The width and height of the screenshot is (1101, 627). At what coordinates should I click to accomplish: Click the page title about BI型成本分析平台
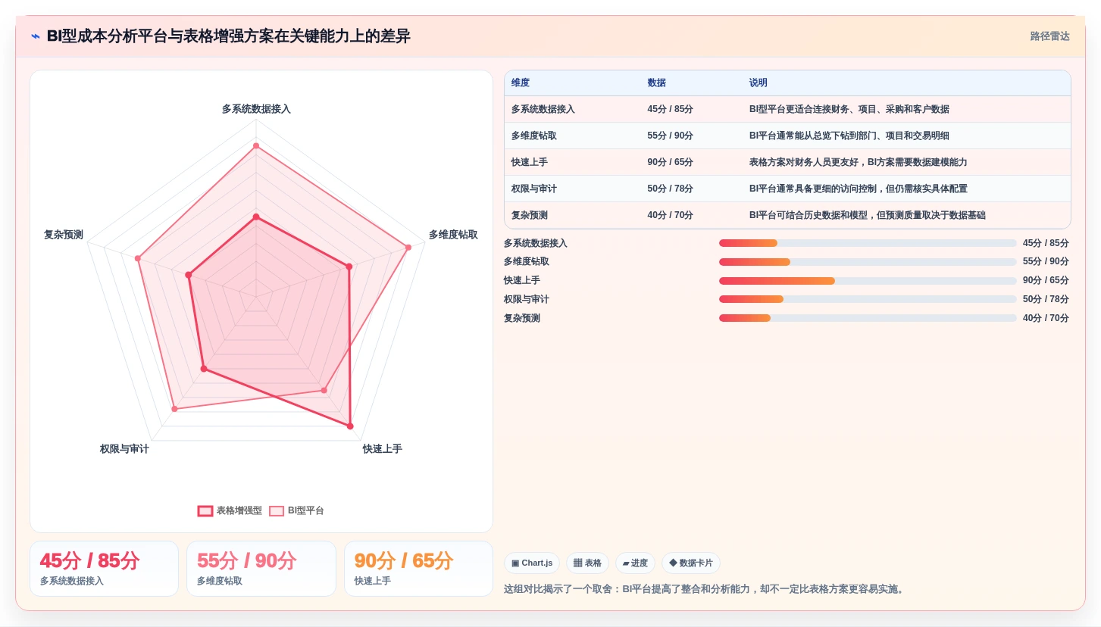tap(229, 36)
